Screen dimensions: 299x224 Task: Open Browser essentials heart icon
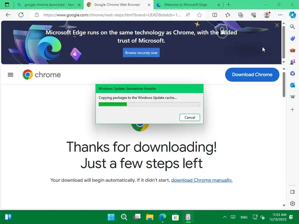tap(253, 15)
